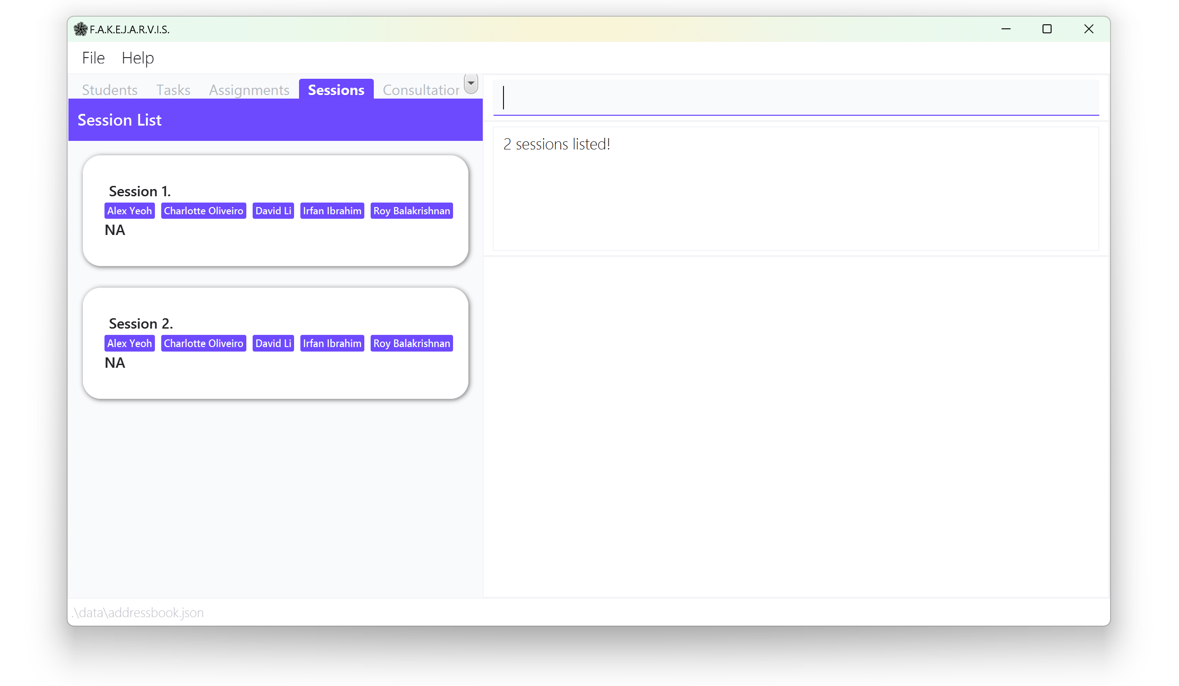Screen dimensions: 1179x686
Task: Minimize the F.A.K.E.J.A.R.V.I.S. window
Action: 1006,29
